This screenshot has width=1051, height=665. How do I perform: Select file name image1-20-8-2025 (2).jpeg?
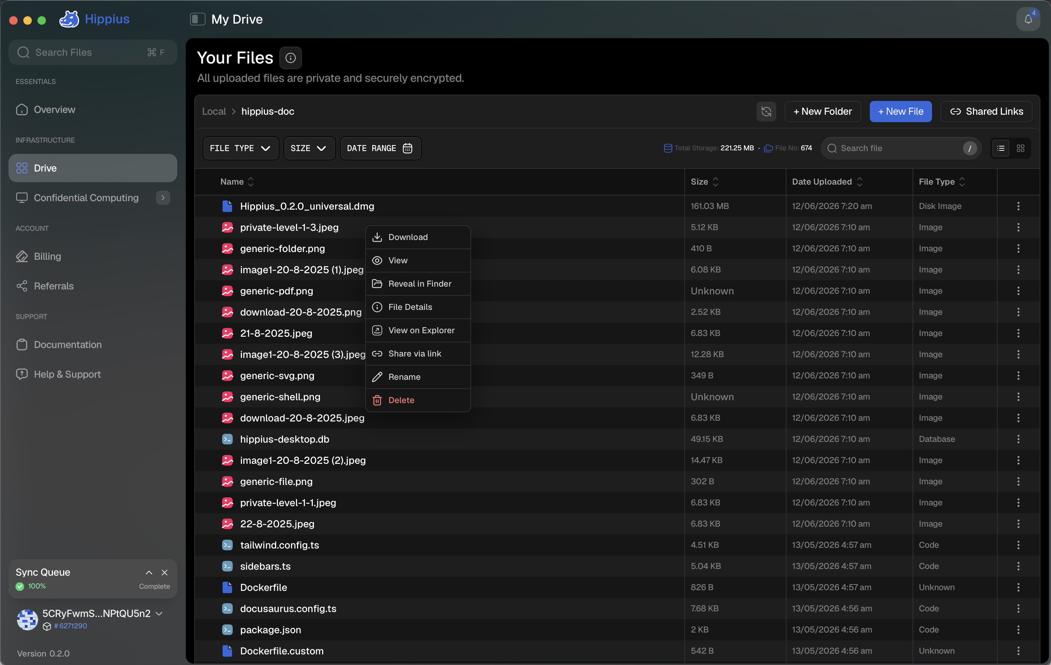pyautogui.click(x=303, y=460)
